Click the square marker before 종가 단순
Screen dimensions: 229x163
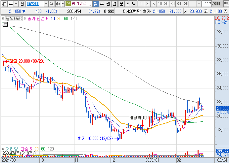25,18
